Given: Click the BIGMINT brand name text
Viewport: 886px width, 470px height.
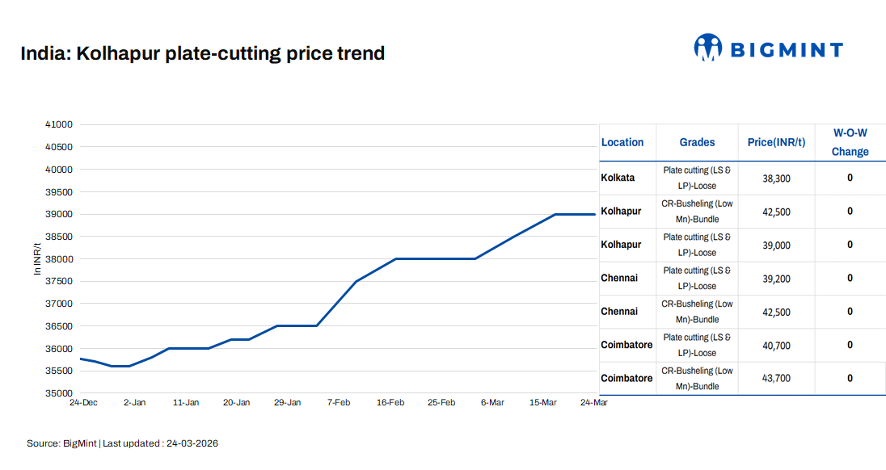Looking at the screenshot, I should (x=787, y=50).
